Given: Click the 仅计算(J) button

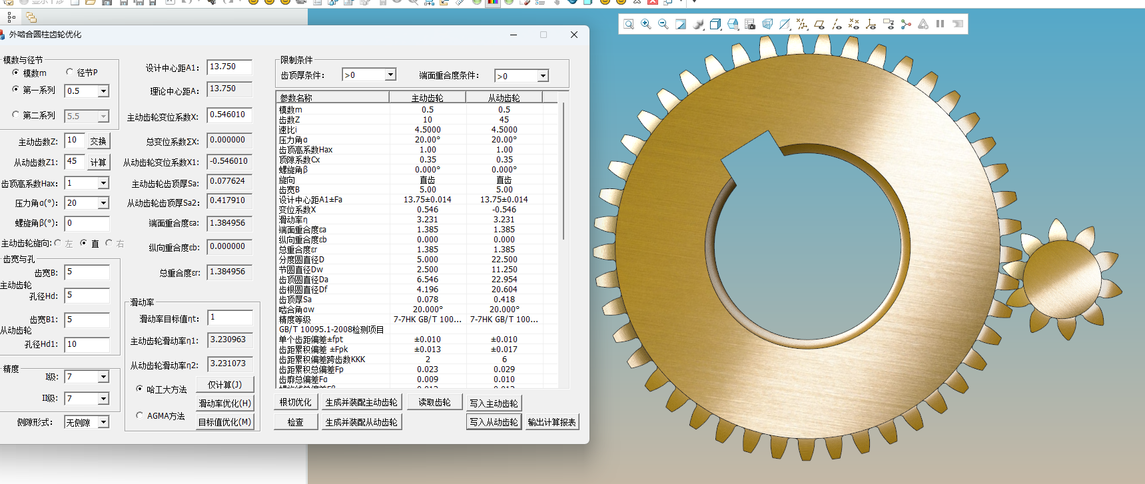Looking at the screenshot, I should [225, 385].
